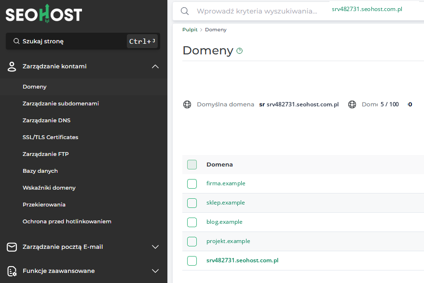Click the Zarządzanie pocztą E-mail label
Screen dimensions: 424x283
(63, 247)
